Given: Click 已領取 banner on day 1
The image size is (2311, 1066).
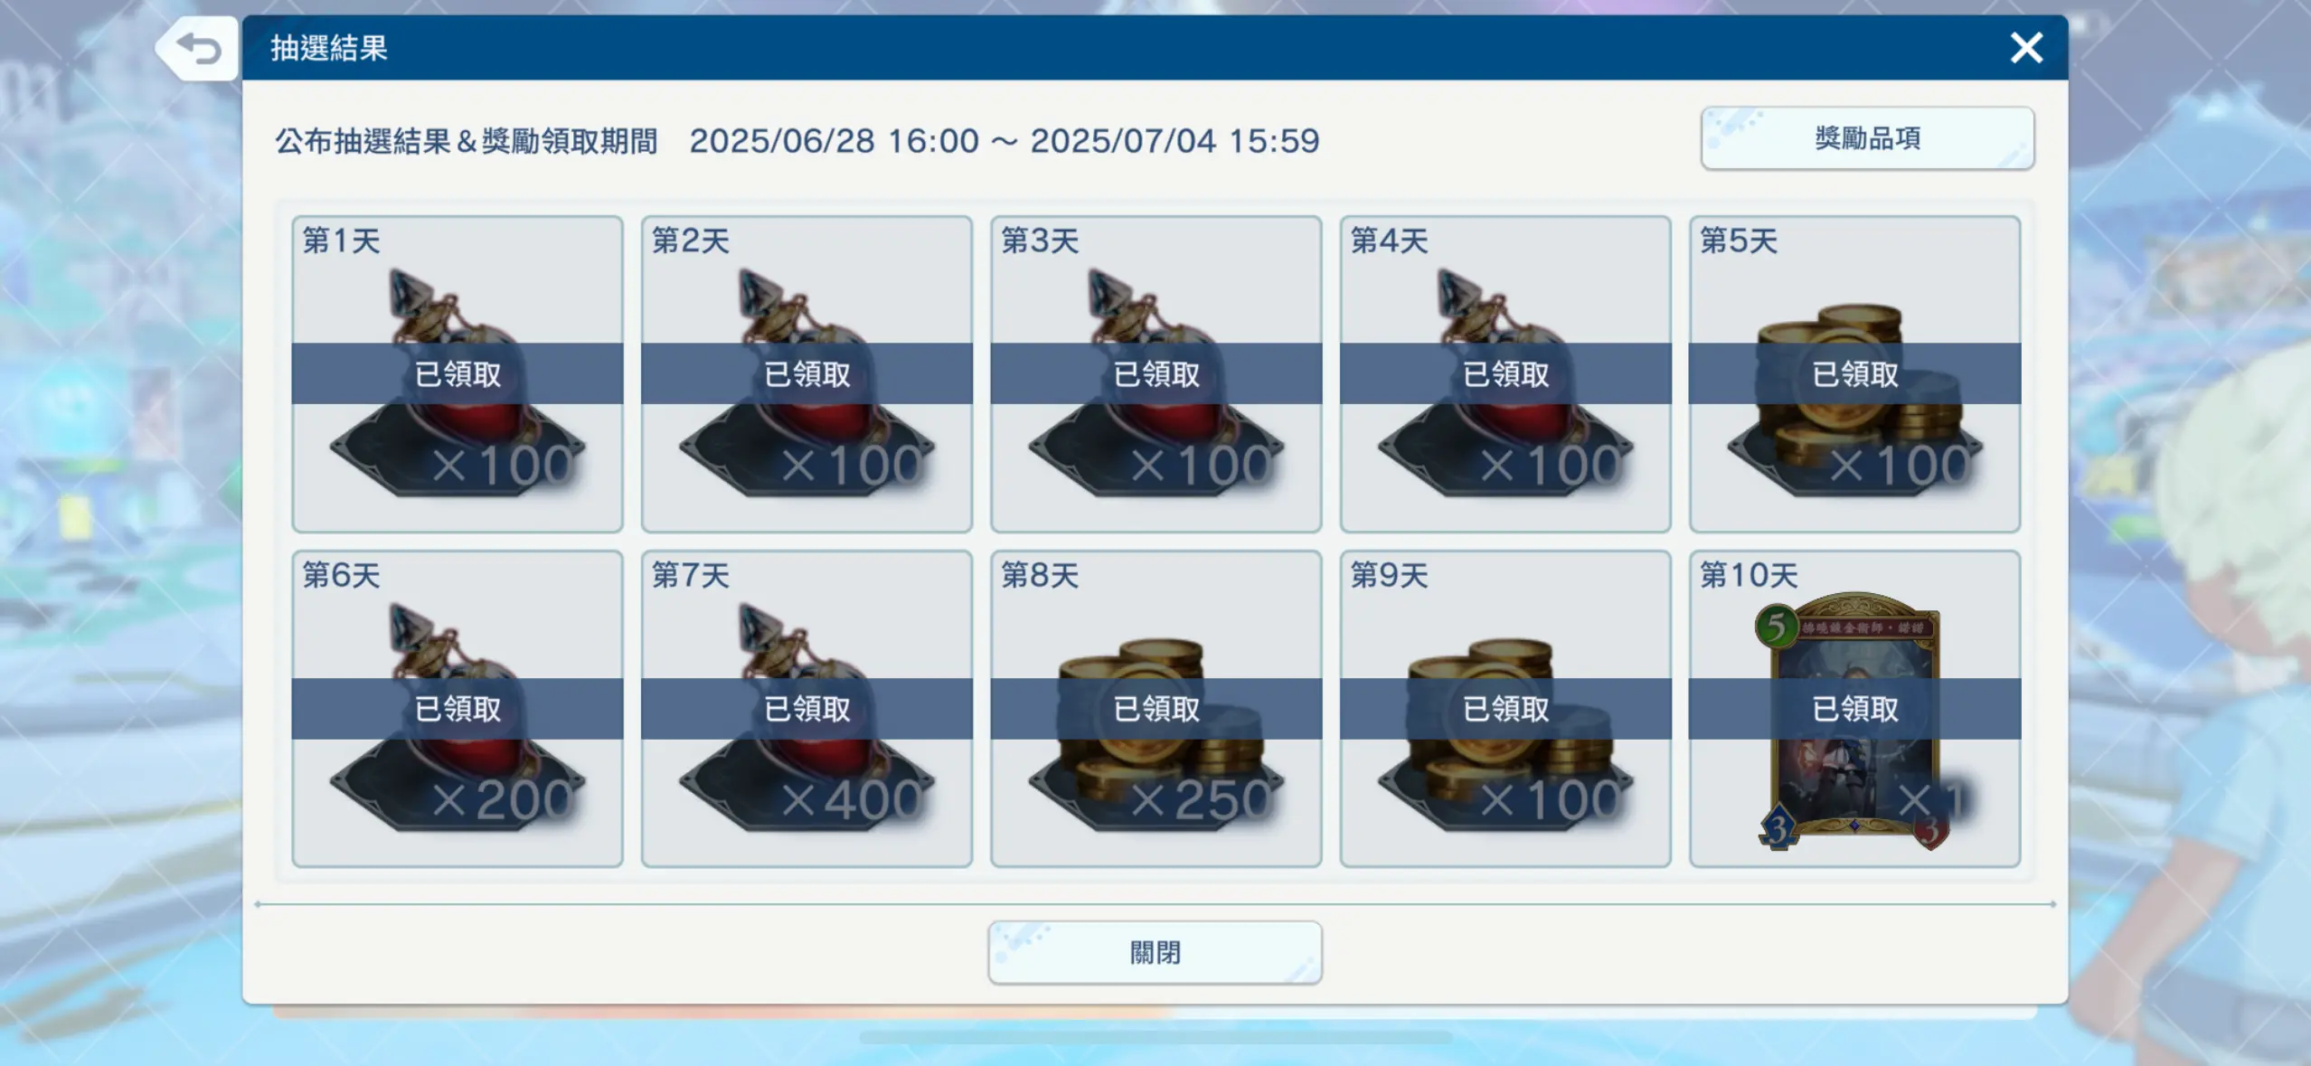Looking at the screenshot, I should pyautogui.click(x=457, y=373).
